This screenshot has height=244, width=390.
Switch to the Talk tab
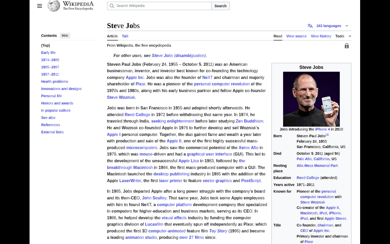125,36
